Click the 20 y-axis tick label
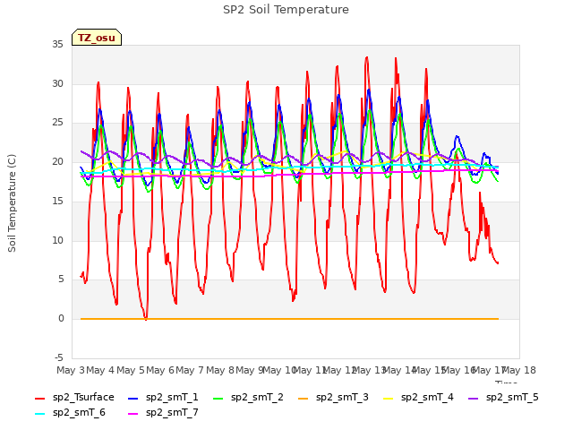This screenshot has width=573, height=430. [x=57, y=161]
